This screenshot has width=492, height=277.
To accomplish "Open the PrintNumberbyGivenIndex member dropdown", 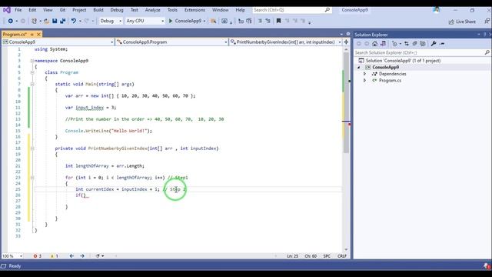I will pyautogui.click(x=285, y=42).
